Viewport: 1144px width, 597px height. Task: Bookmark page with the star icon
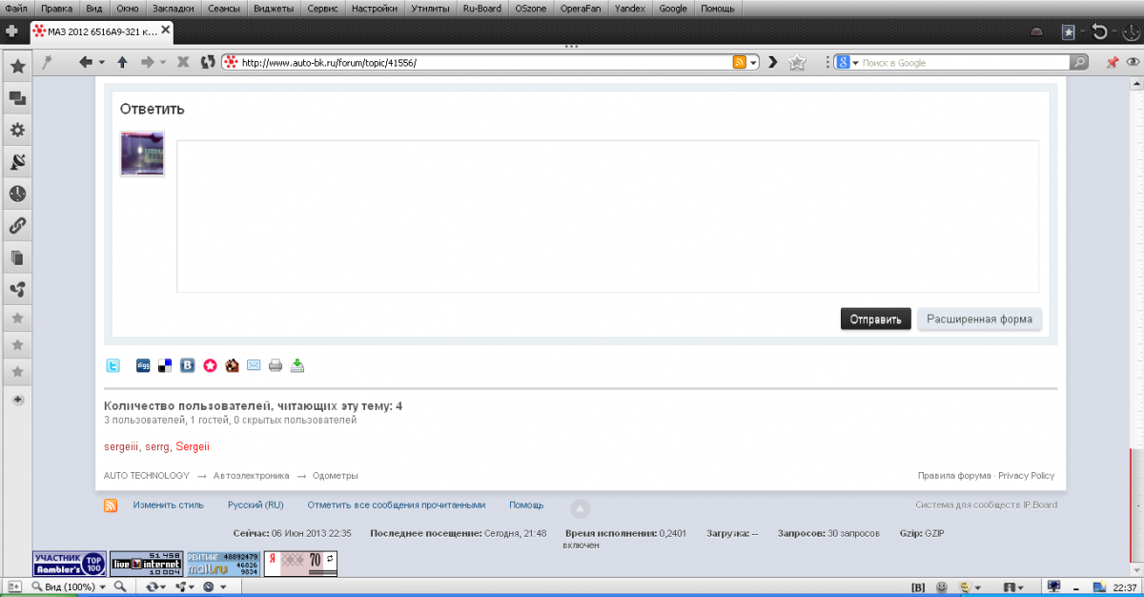tap(798, 62)
